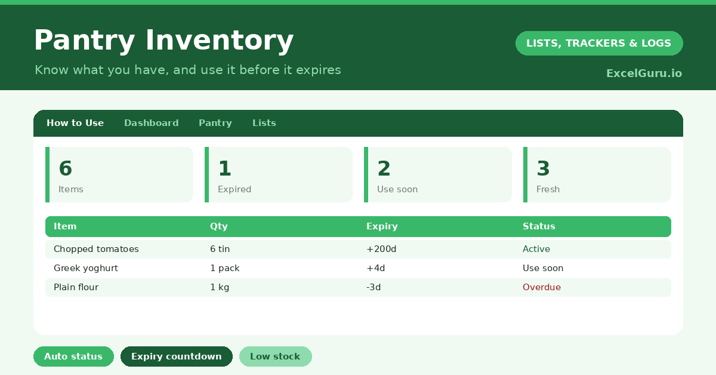Image resolution: width=716 pixels, height=375 pixels.
Task: Select the Low stock pill
Action: pos(275,356)
